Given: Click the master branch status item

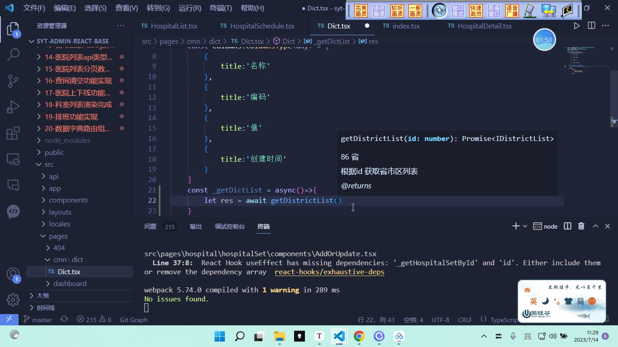Looking at the screenshot, I should pos(38,319).
